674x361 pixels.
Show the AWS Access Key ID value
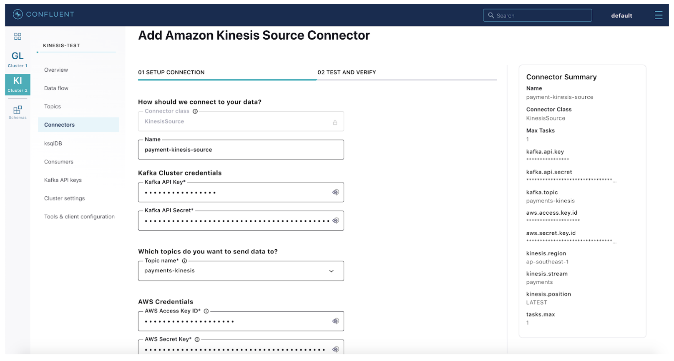tap(335, 321)
